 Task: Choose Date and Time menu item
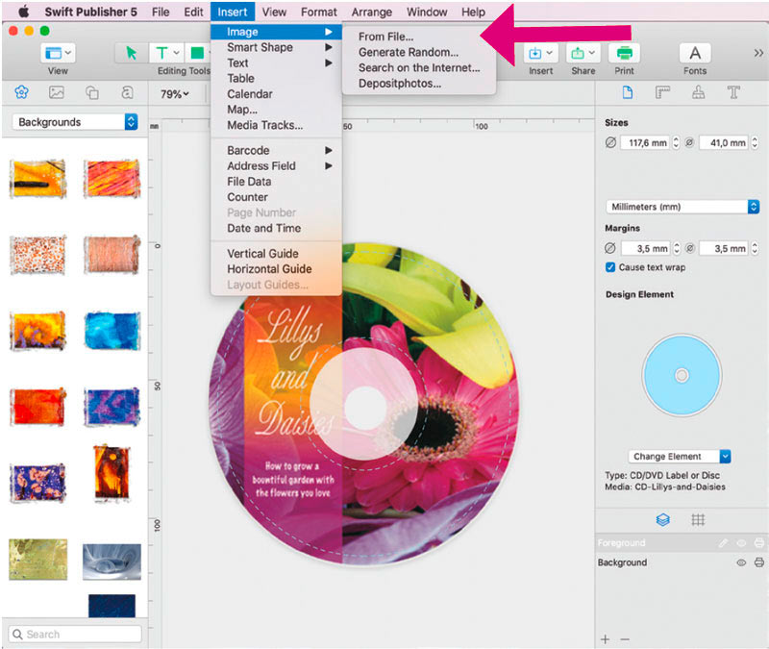(263, 228)
